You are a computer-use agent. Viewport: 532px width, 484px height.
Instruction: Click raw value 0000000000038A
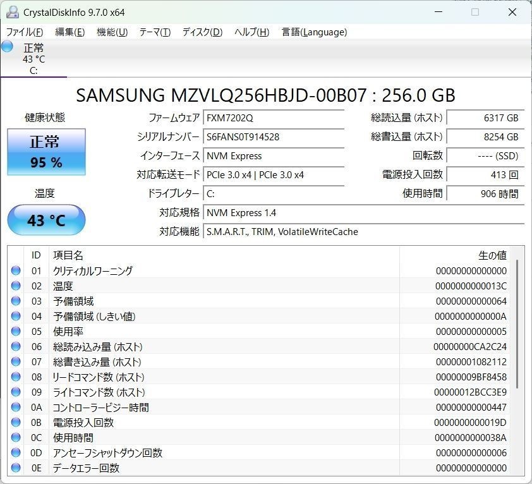pos(471,437)
